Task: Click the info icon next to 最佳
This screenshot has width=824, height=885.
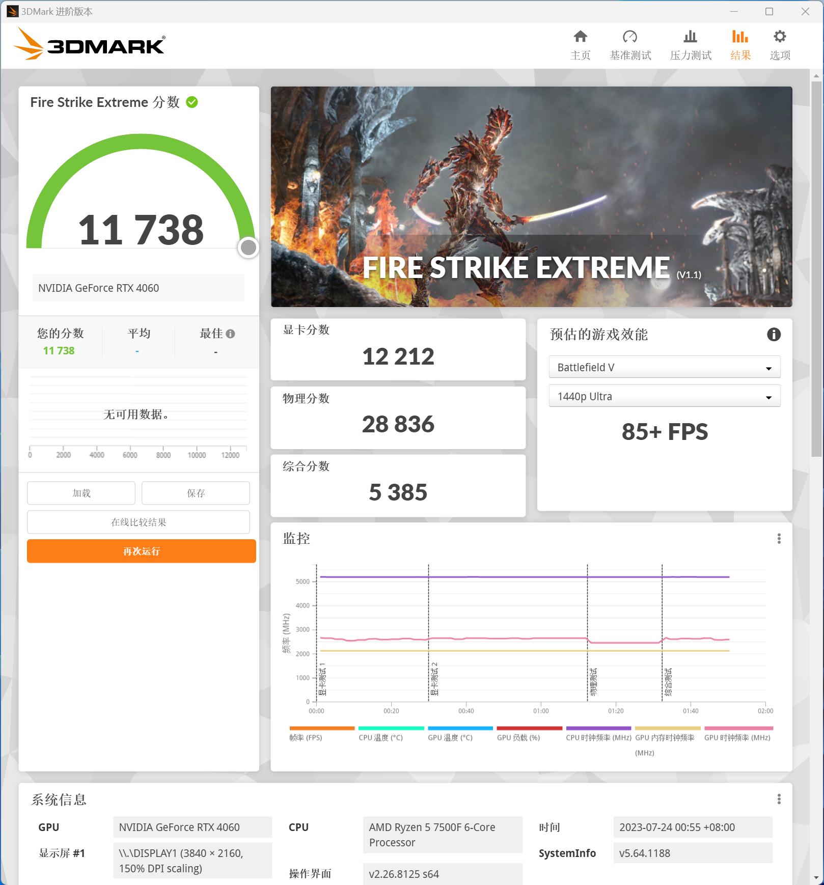Action: point(230,334)
